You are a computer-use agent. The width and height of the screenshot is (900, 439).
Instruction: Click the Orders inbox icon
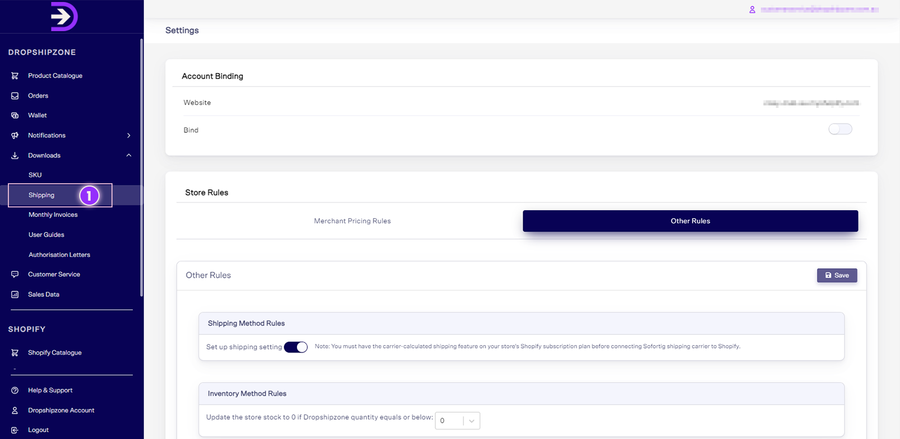15,96
